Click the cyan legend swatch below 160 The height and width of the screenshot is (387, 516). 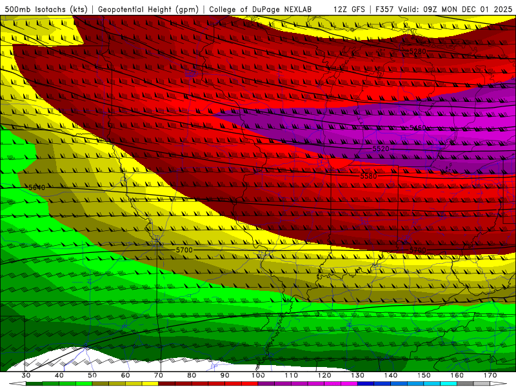click(449, 384)
